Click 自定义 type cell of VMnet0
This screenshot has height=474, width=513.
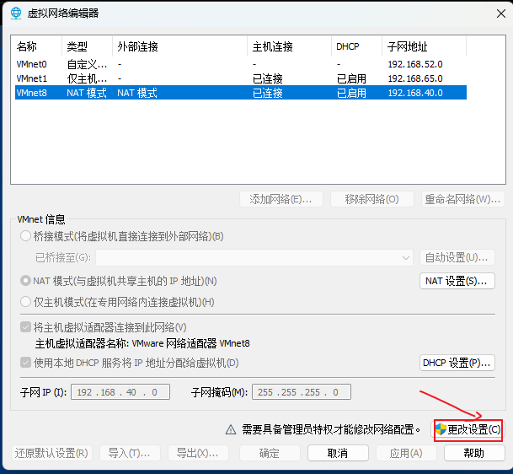coord(87,64)
